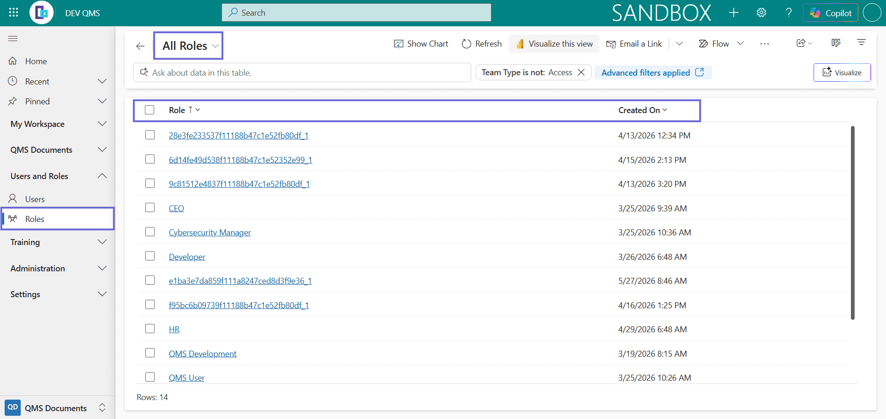Expand the Flow dropdown chevron
Viewport: 886px width, 419px height.
pyautogui.click(x=740, y=44)
